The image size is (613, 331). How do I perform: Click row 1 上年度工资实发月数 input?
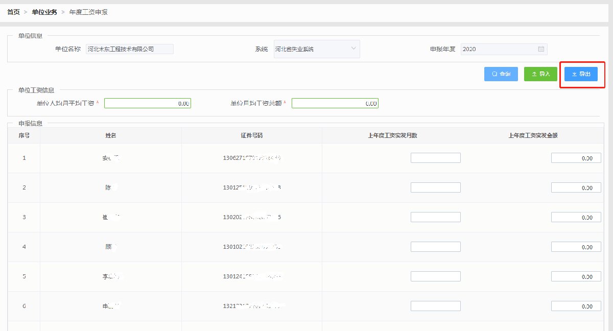pos(435,158)
